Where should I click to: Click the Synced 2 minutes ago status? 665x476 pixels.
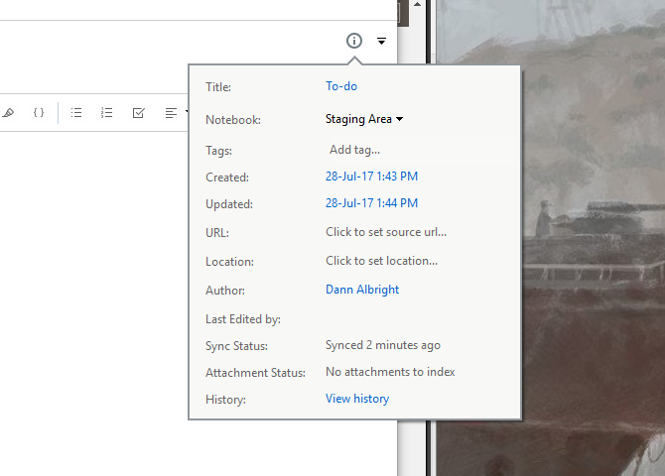(x=383, y=345)
